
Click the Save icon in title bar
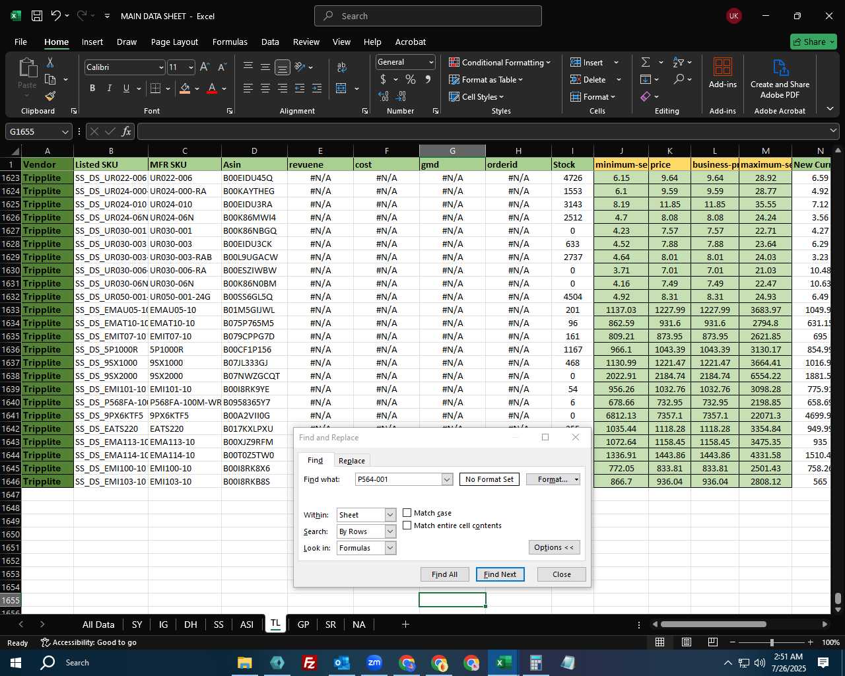[37, 16]
